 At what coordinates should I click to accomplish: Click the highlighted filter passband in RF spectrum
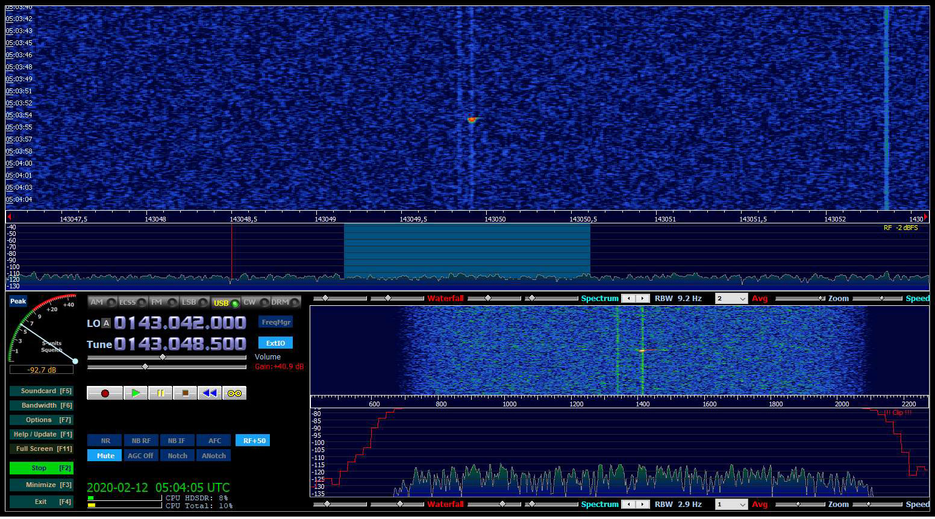pos(467,252)
